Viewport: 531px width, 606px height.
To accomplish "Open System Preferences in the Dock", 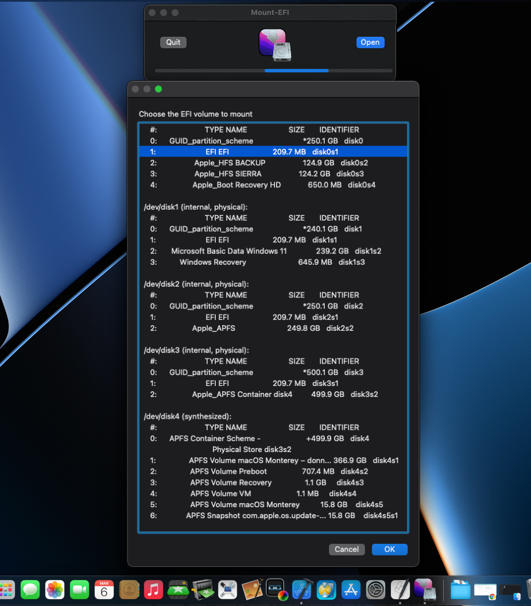I will [375, 589].
